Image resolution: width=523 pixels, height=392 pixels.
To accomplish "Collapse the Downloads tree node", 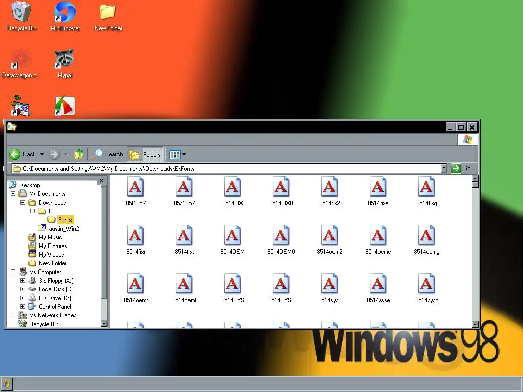I will 22,202.
